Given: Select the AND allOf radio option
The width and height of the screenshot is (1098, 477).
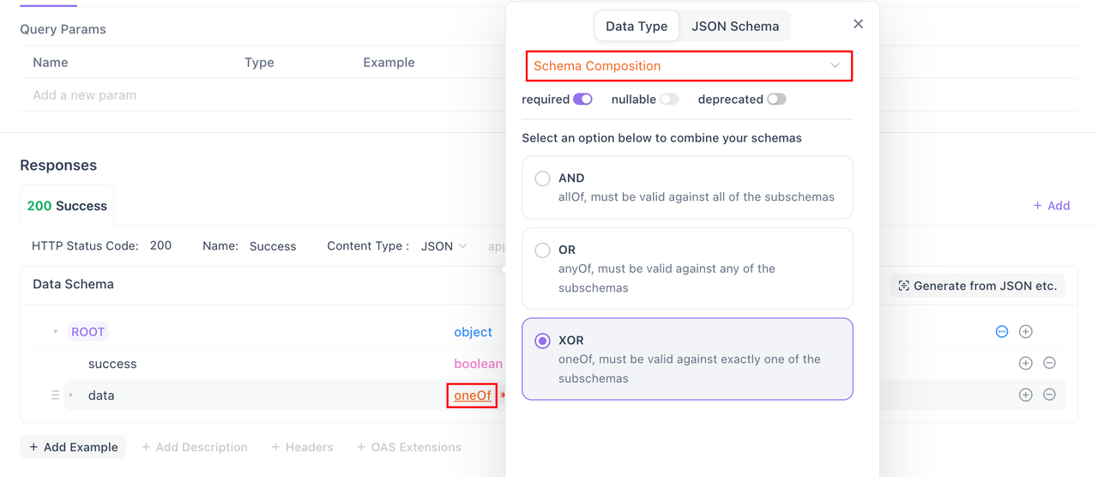Looking at the screenshot, I should [x=542, y=178].
